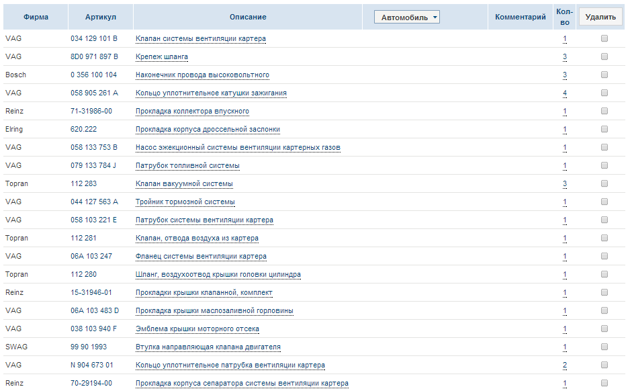Click the Фирма column header

[x=36, y=17]
